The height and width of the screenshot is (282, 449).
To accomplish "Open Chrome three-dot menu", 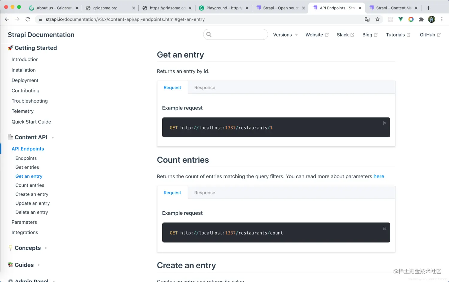I will point(442,19).
